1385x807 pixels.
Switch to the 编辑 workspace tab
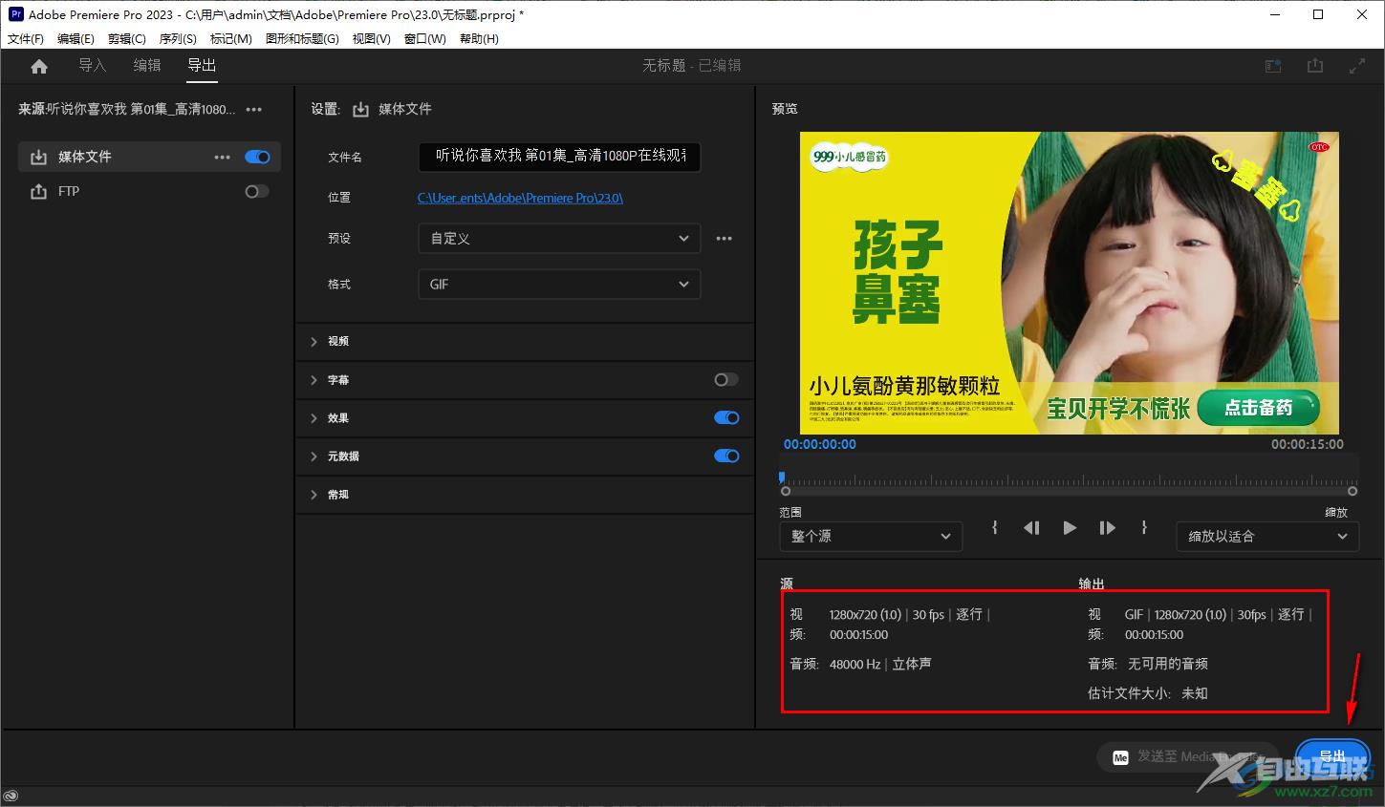coord(147,65)
